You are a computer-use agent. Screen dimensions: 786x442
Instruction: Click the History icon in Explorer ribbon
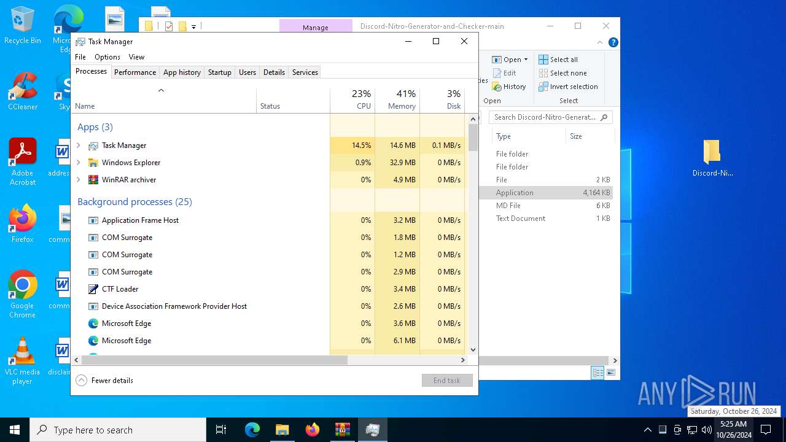497,87
